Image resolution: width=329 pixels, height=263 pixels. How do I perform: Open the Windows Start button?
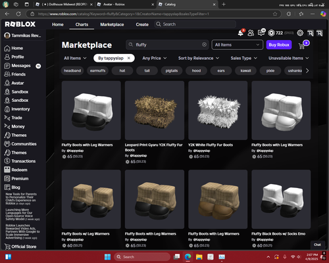click(107, 256)
